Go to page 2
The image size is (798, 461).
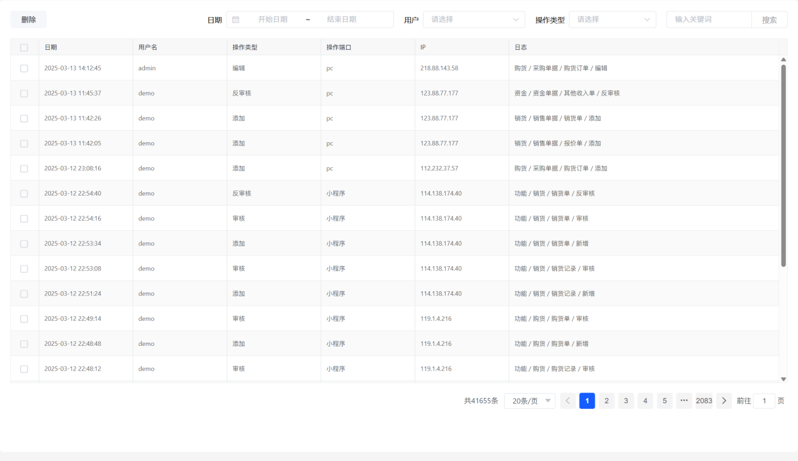click(x=606, y=401)
